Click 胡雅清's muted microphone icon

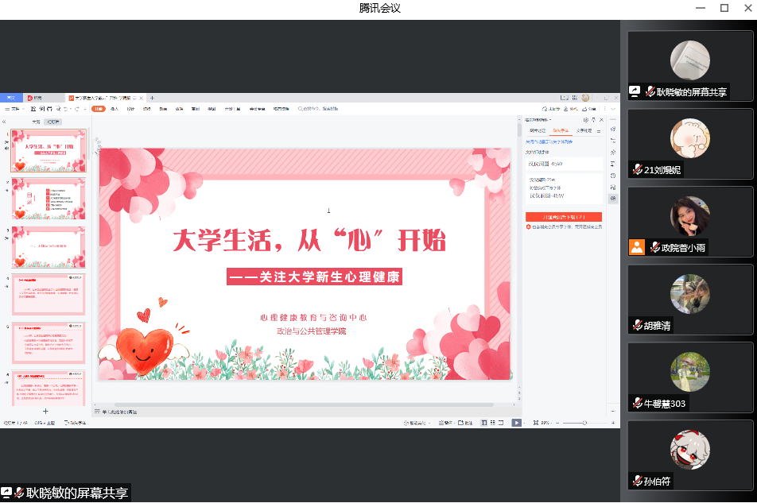point(637,325)
